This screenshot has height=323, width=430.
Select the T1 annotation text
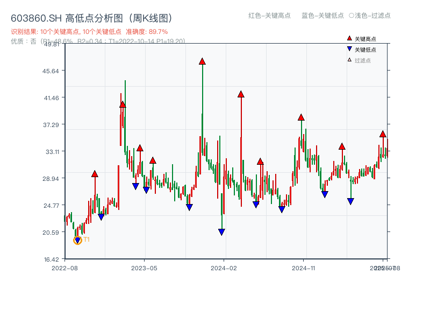click(86, 239)
